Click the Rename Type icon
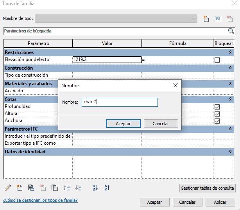 click(218, 19)
